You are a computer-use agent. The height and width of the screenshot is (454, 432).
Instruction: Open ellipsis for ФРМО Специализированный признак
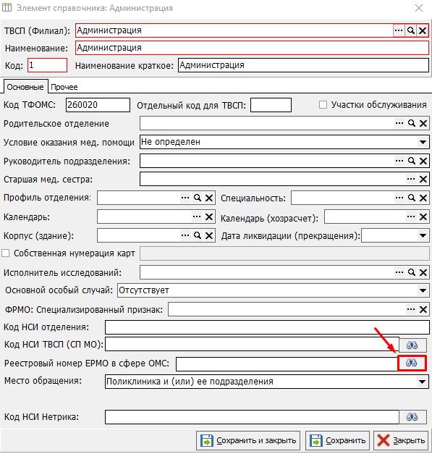coord(411,309)
